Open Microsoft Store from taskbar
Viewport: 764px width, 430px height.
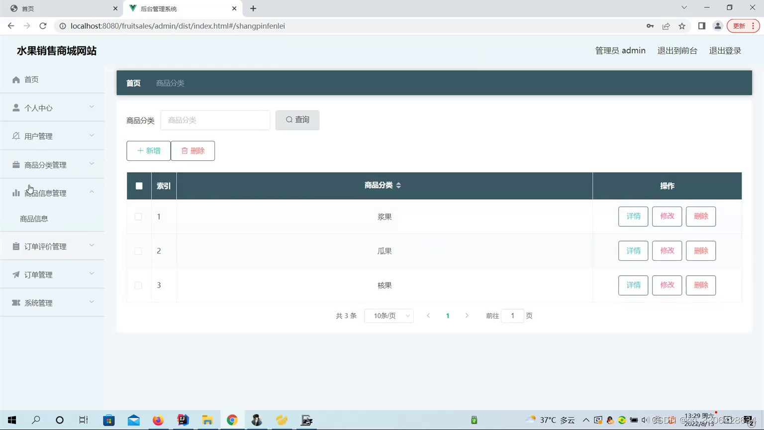[x=109, y=420]
